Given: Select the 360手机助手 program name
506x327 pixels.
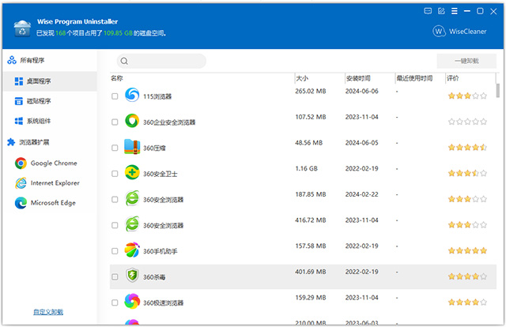Looking at the screenshot, I should 160,251.
